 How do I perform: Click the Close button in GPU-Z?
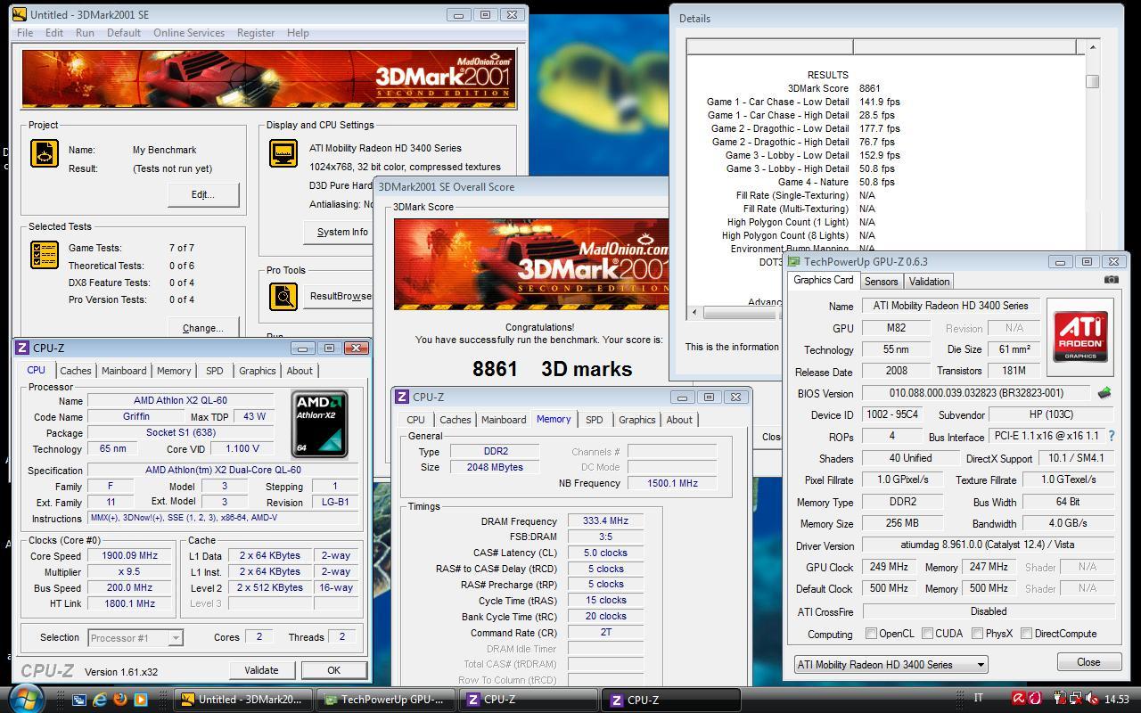[x=1088, y=662]
